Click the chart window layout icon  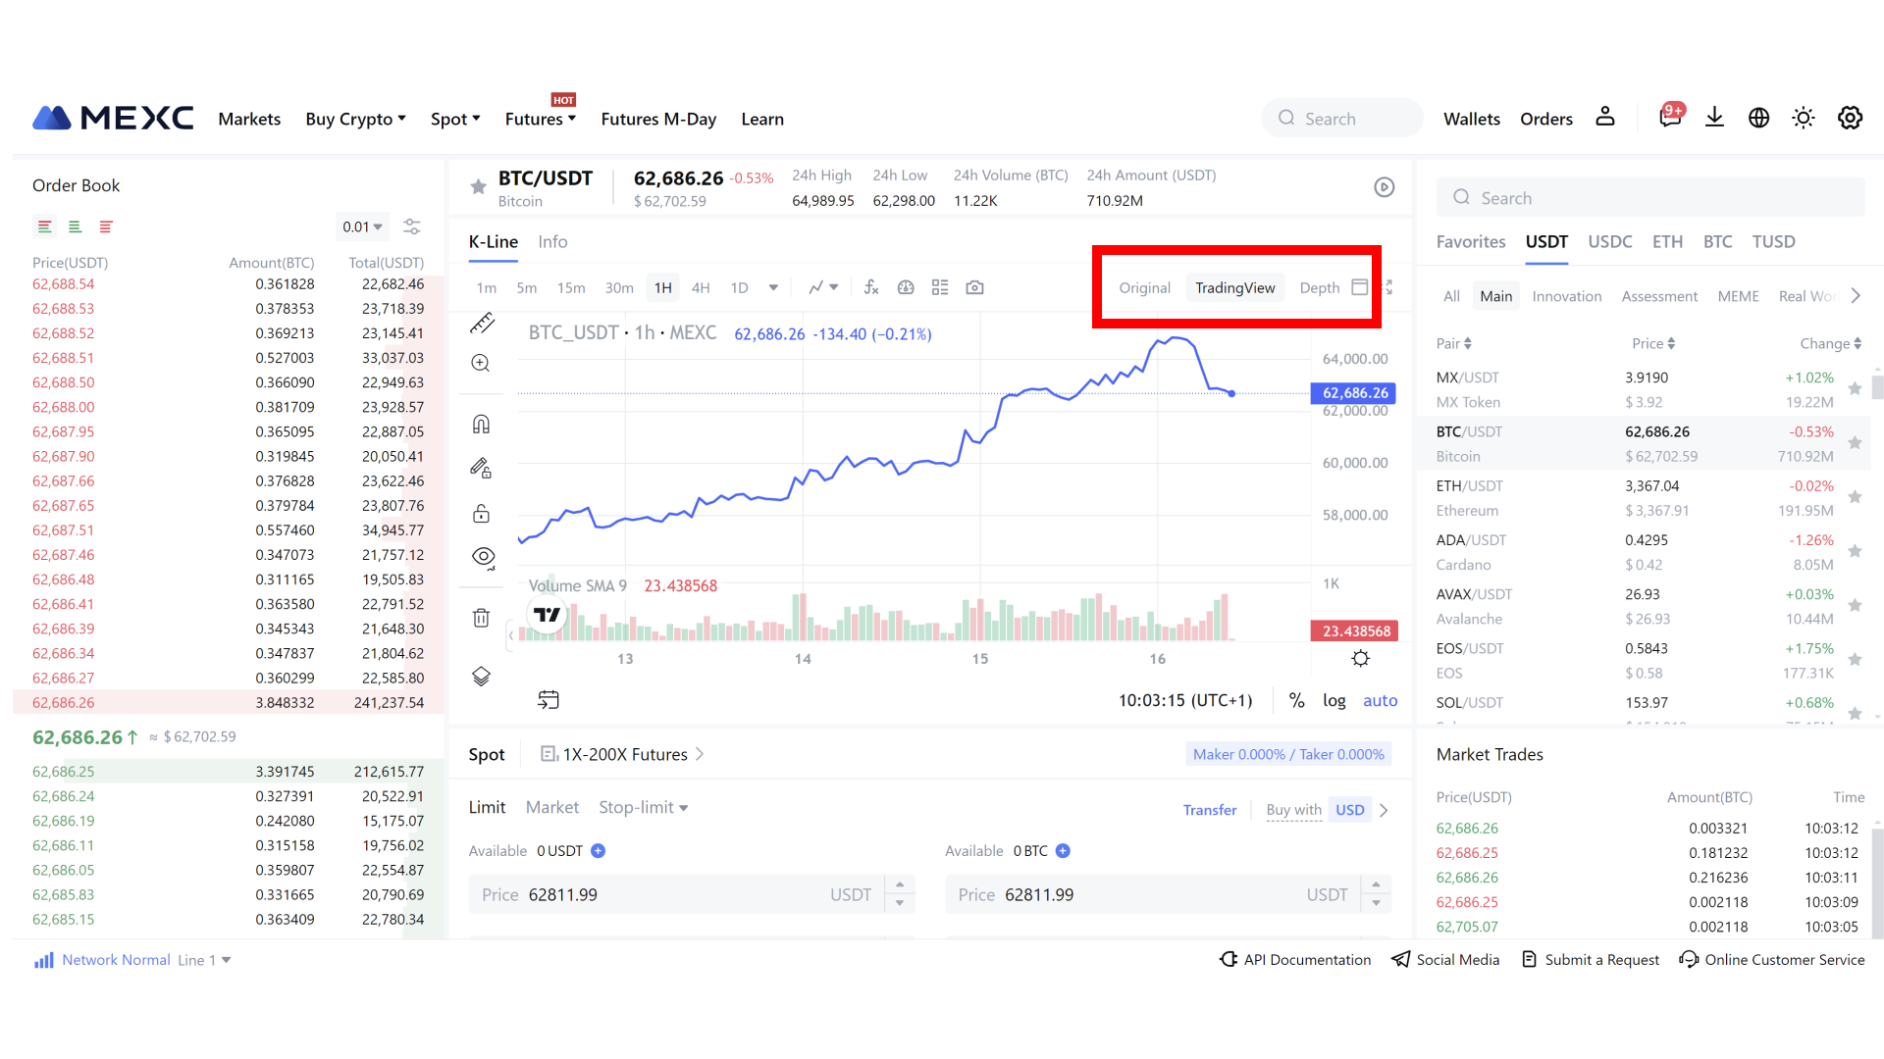coord(1360,287)
